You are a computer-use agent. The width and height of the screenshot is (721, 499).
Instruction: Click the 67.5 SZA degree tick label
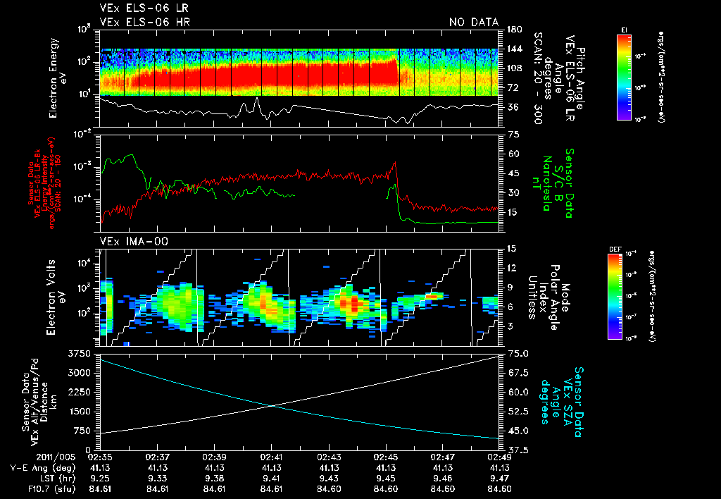click(518, 373)
